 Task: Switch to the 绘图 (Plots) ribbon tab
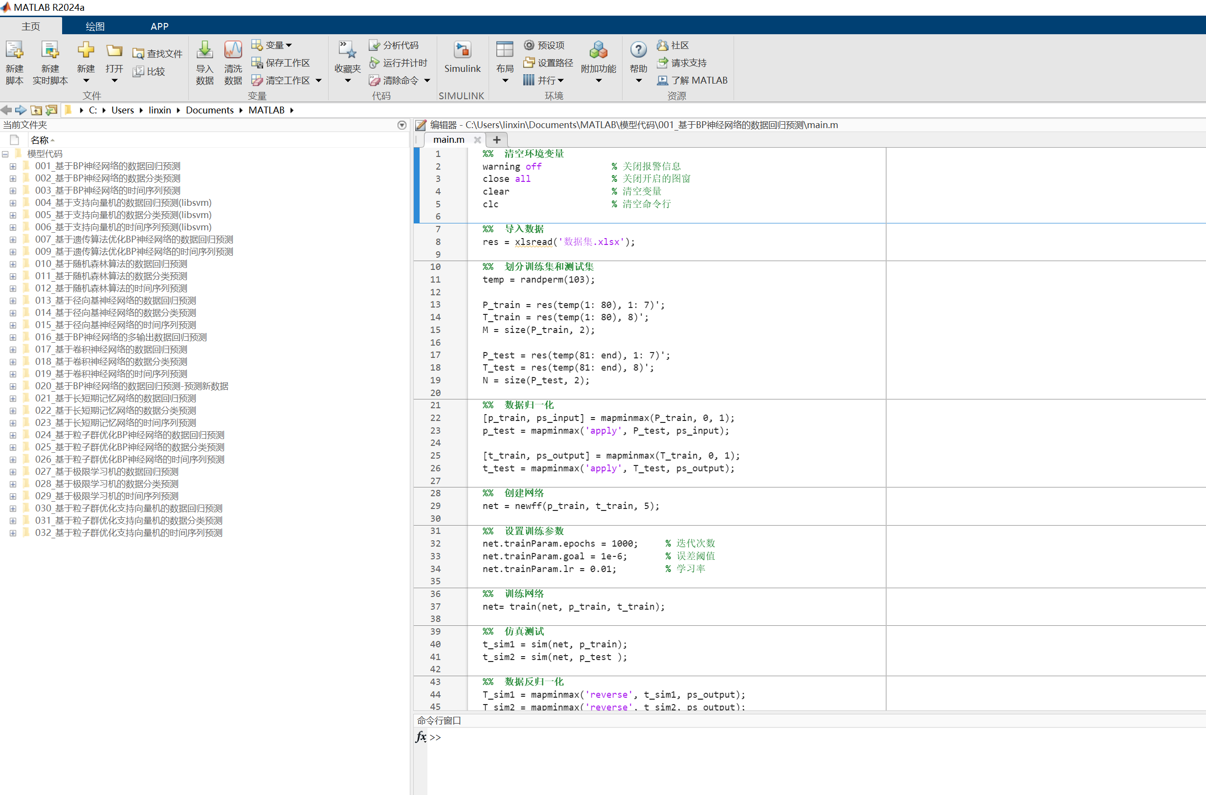click(x=95, y=26)
